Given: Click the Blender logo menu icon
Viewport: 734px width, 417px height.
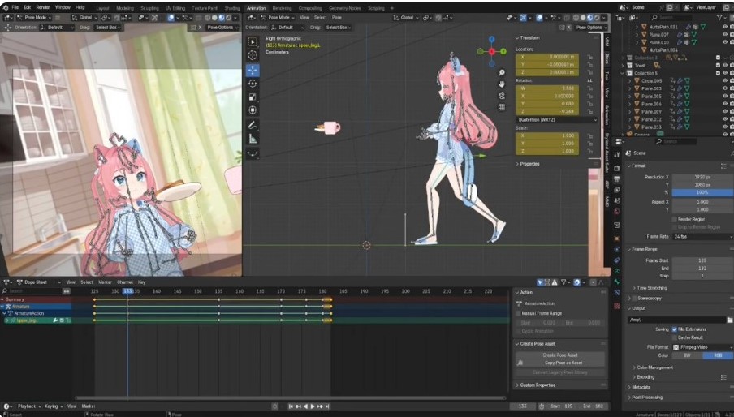Looking at the screenshot, I should [5, 7].
